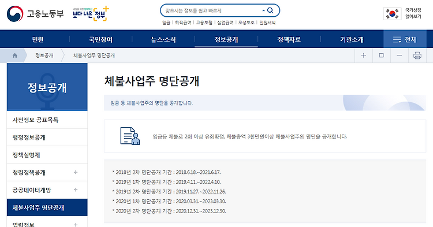Click the Korean flag icon
The height and width of the screenshot is (227, 433).
(392, 13)
